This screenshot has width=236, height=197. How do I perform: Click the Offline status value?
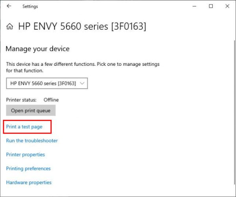[x=51, y=100]
